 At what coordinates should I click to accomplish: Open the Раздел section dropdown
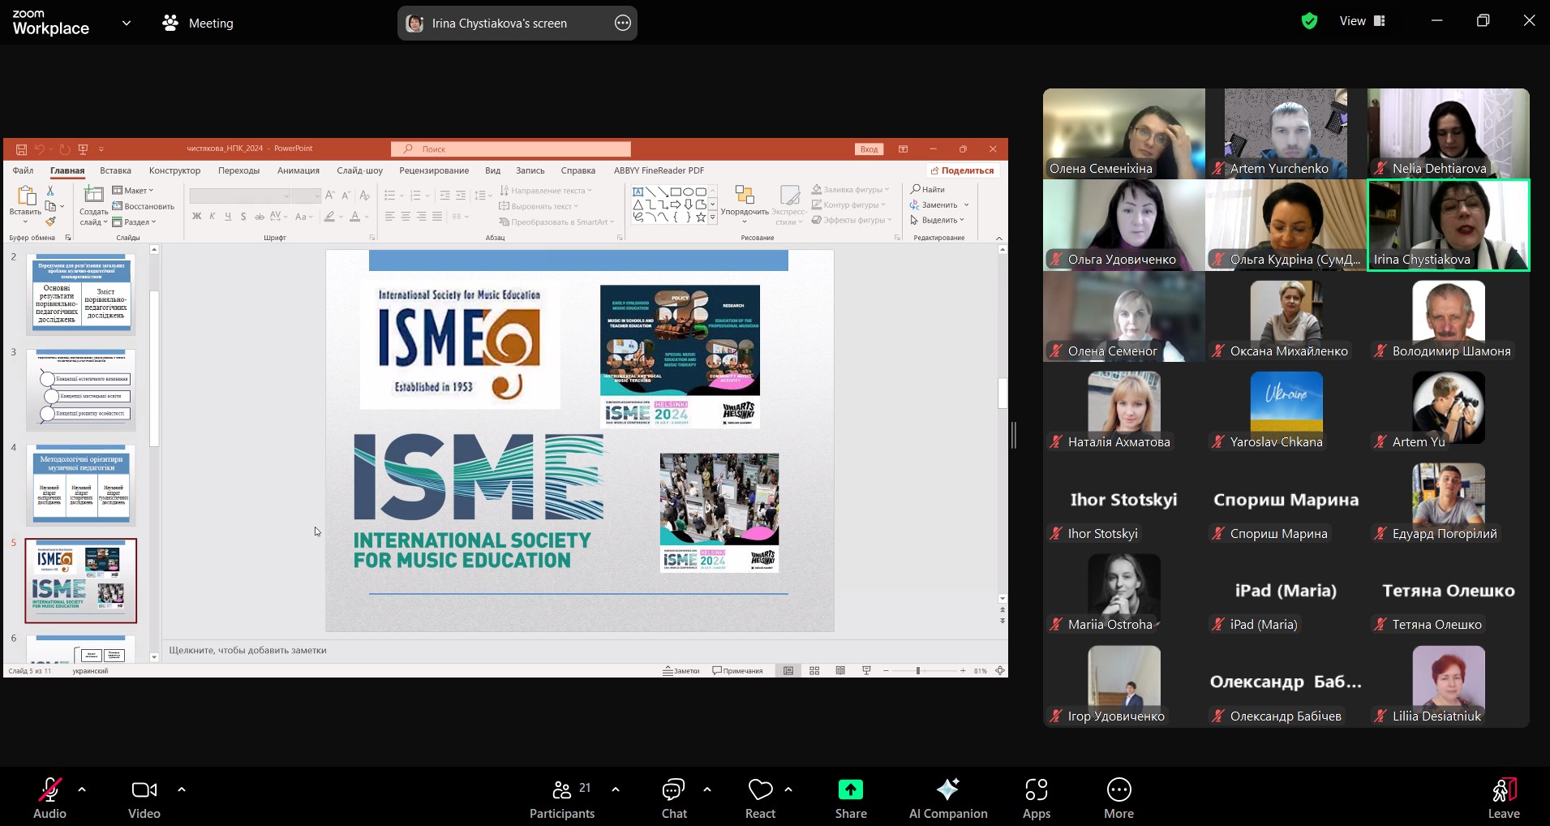pos(134,222)
